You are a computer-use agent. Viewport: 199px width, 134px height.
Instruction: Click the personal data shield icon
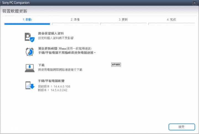pyautogui.click(x=30, y=37)
